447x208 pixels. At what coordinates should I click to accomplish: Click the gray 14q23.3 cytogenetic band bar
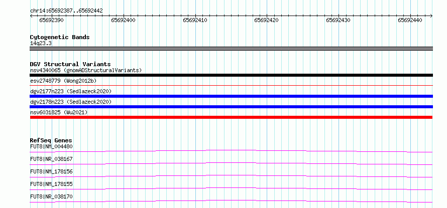pyautogui.click(x=231, y=49)
